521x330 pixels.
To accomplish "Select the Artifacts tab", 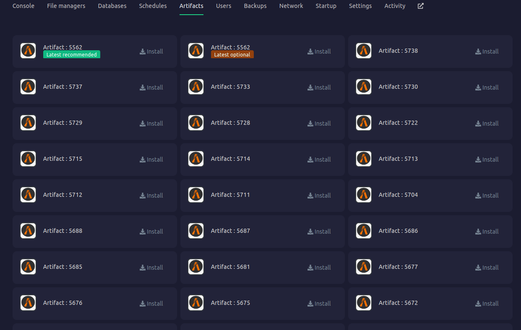I will pyautogui.click(x=191, y=6).
